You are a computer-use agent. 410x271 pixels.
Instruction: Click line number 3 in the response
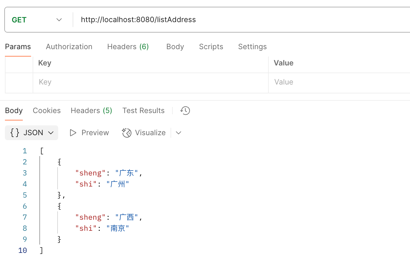point(25,173)
